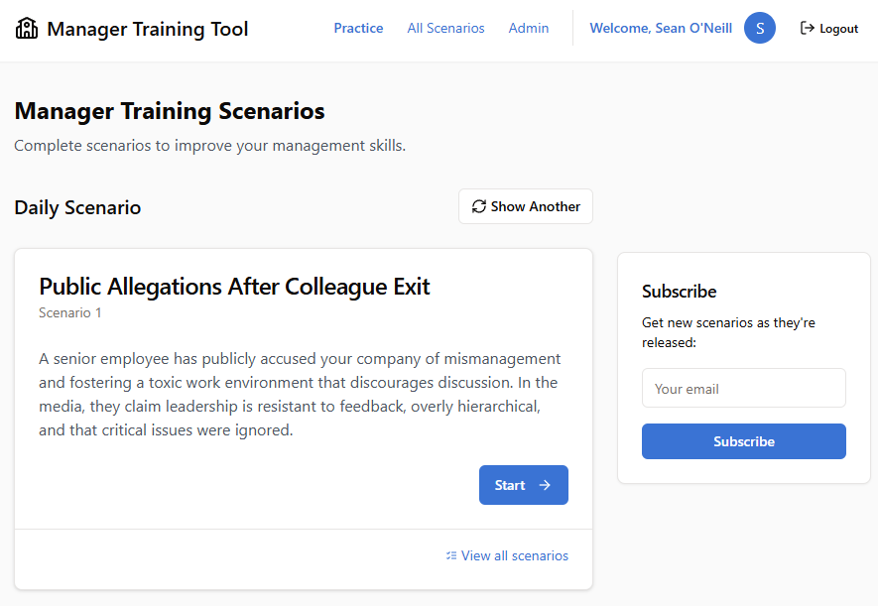
Task: Click the blue Subscribe button
Action: click(x=744, y=441)
